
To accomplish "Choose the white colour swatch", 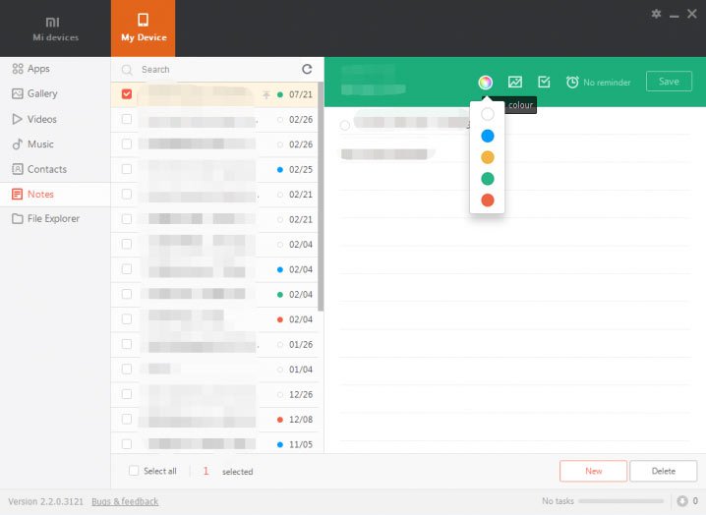I will click(x=487, y=114).
